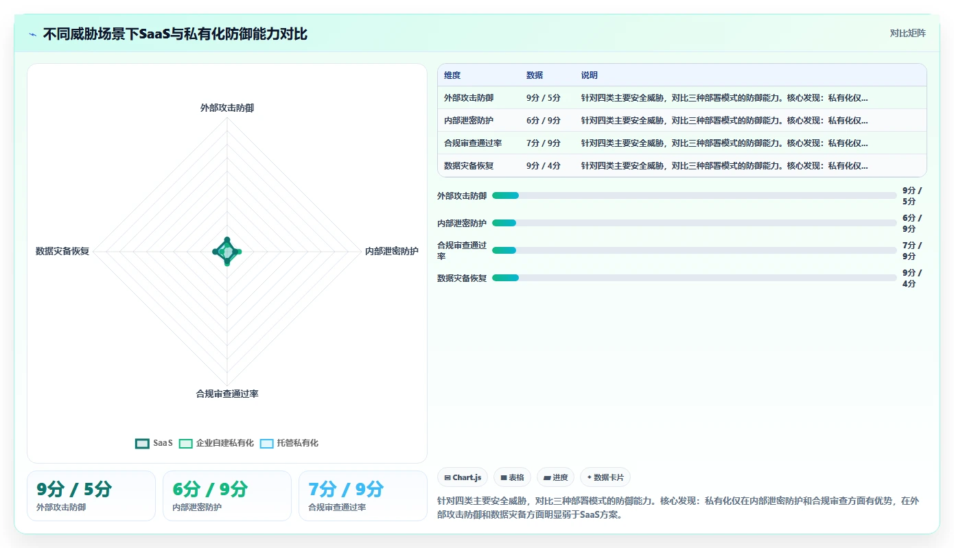
Task: Click the page title 不同威胁场景下SaaS与私有化防御能力对比
Action: (x=175, y=34)
